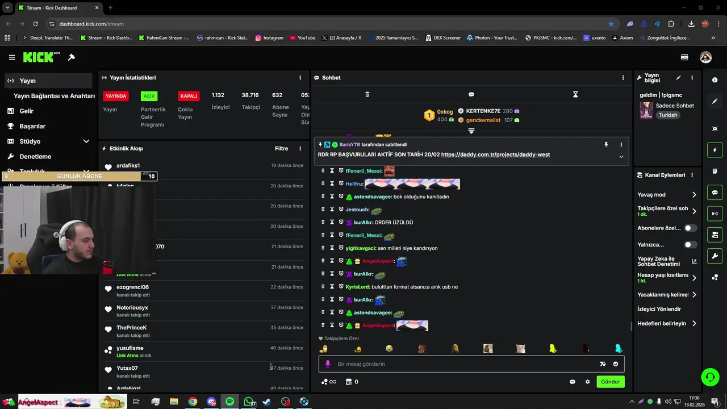Open Yasaklanmış kelimeler settings

point(667,295)
